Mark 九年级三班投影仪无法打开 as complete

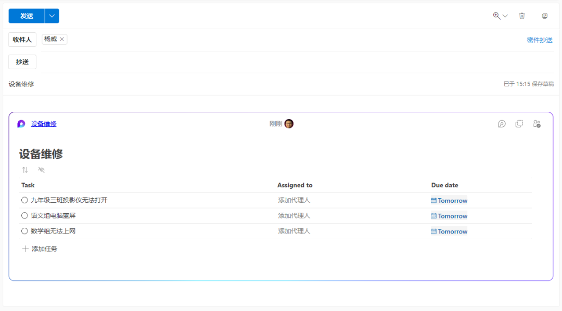[x=24, y=200]
